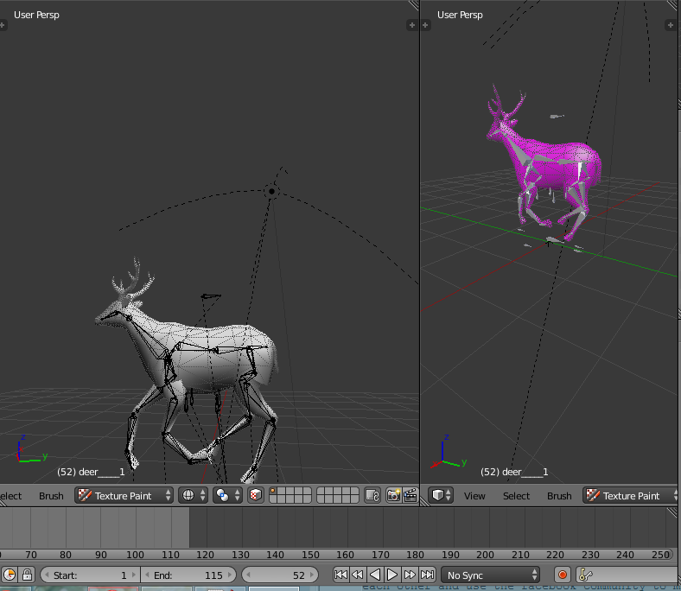Step current frame forward with right arrow
This screenshot has height=591, width=681.
[x=312, y=575]
